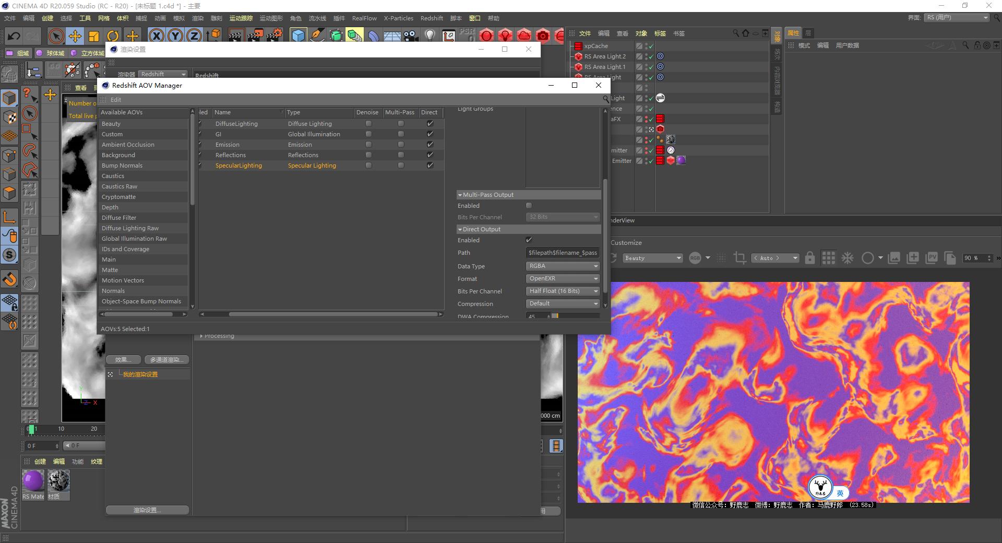Open the Bits Per Channel Half Float dropdown
Viewport: 1002px width, 543px height.
pyautogui.click(x=562, y=291)
